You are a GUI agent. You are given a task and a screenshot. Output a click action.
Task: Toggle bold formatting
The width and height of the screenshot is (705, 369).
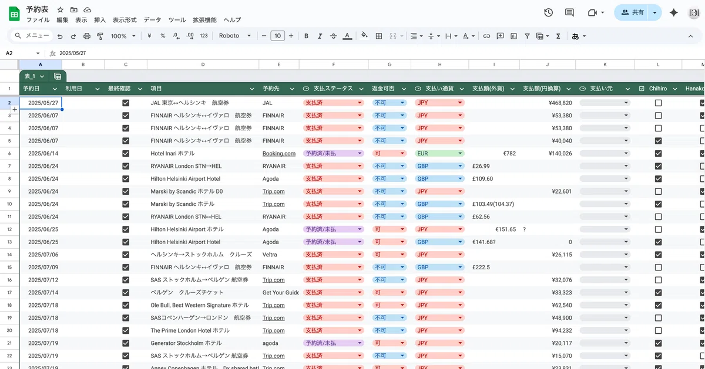[306, 36]
